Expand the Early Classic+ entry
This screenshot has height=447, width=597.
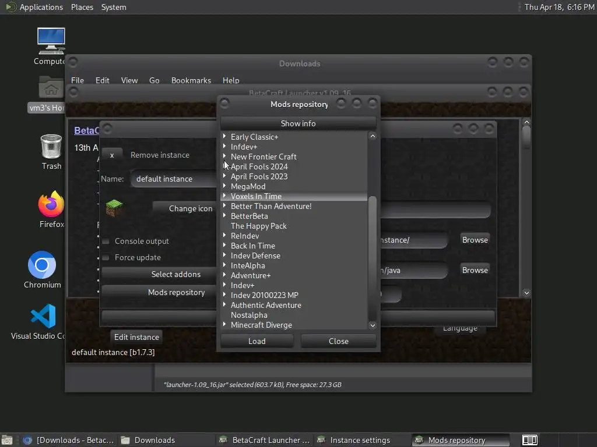(224, 136)
